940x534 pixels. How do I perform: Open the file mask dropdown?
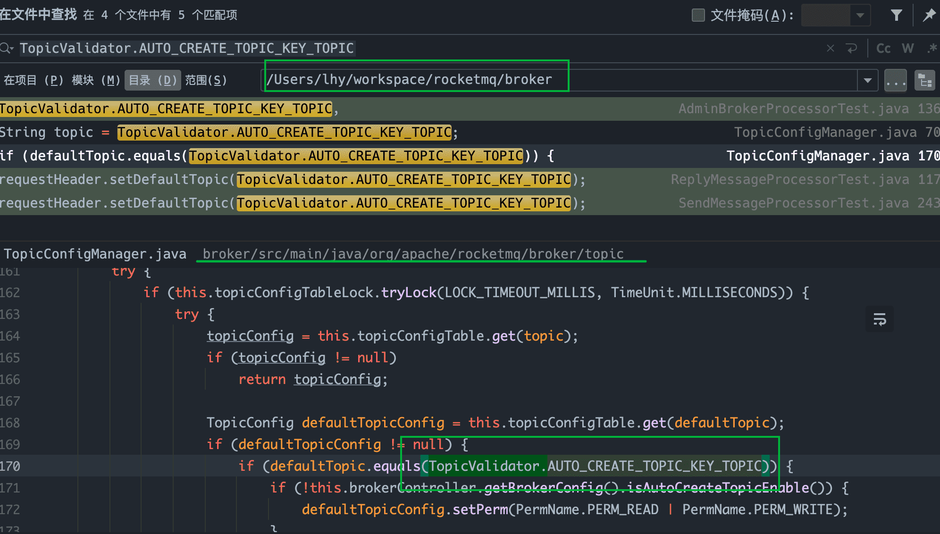860,15
